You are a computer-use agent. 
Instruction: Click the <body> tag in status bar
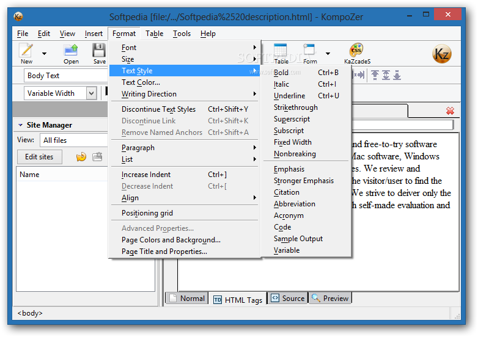30,313
